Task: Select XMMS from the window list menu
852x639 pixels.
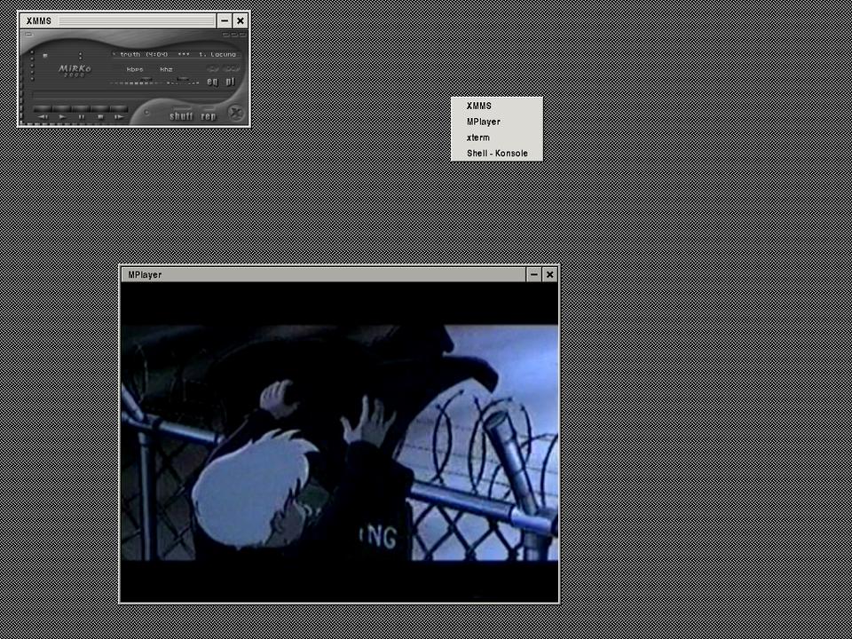Action: click(478, 106)
